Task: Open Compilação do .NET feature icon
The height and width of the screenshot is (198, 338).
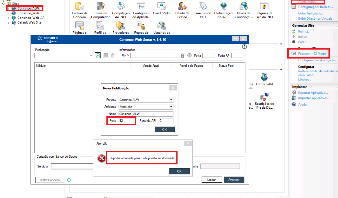Action: point(121,6)
